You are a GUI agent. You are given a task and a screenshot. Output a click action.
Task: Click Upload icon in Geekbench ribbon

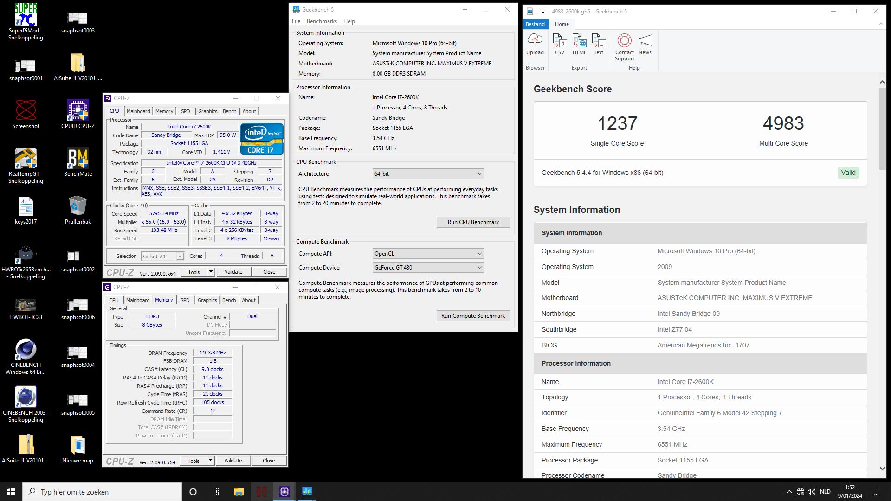[x=535, y=45]
